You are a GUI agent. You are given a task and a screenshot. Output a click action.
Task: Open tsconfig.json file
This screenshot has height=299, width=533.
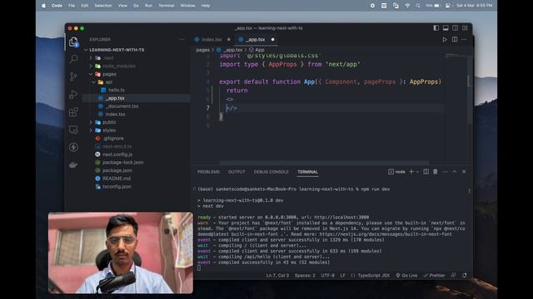117,187
